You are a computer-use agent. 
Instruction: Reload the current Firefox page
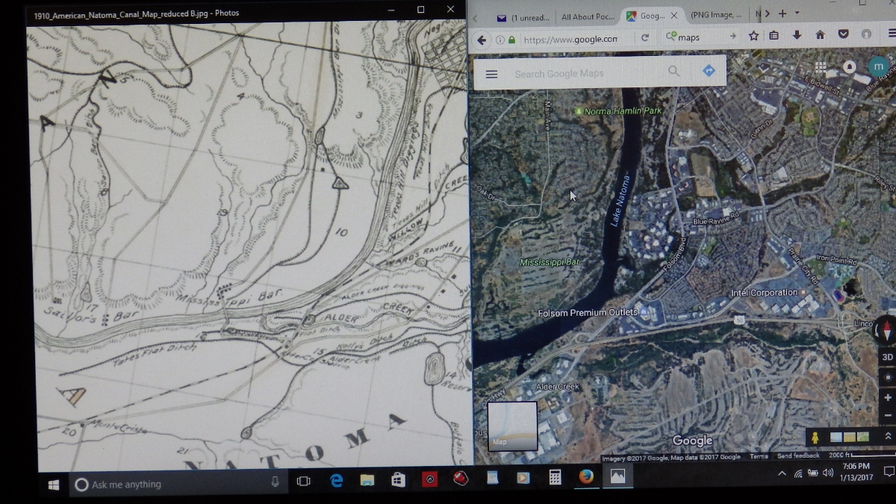645,37
